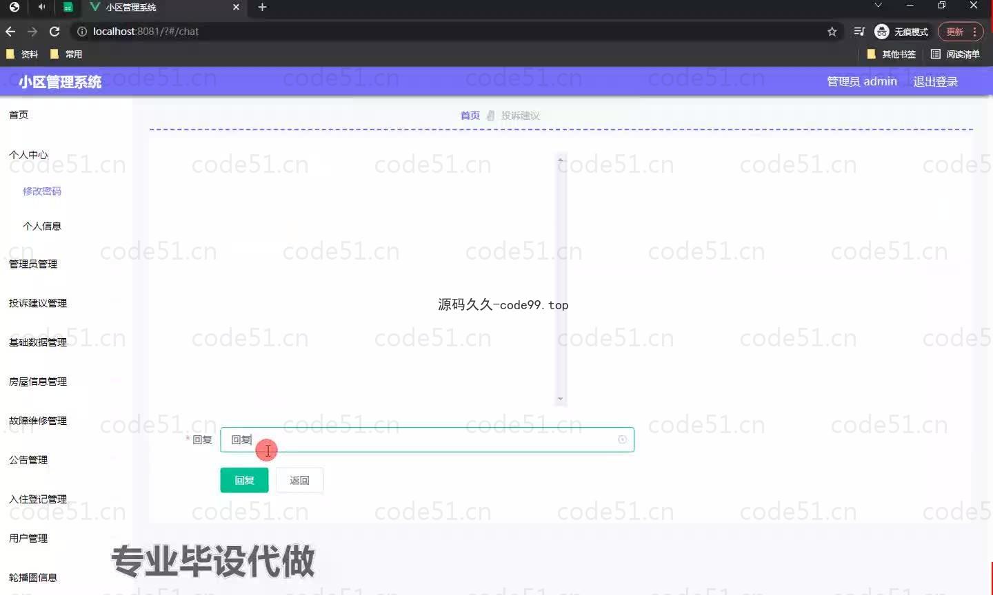Click 退出登录 to log out
The width and height of the screenshot is (993, 595).
coord(936,81)
